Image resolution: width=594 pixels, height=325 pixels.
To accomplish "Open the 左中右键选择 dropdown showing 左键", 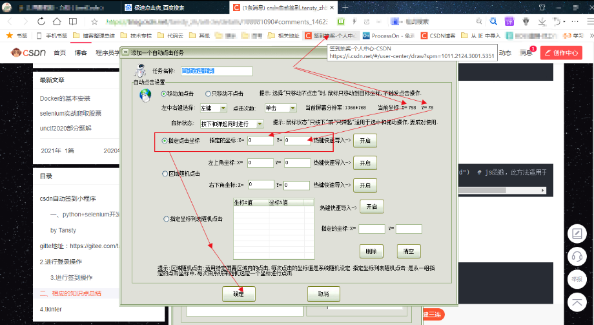I will click(x=213, y=108).
